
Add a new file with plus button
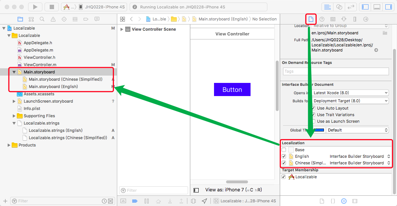click(x=5, y=201)
